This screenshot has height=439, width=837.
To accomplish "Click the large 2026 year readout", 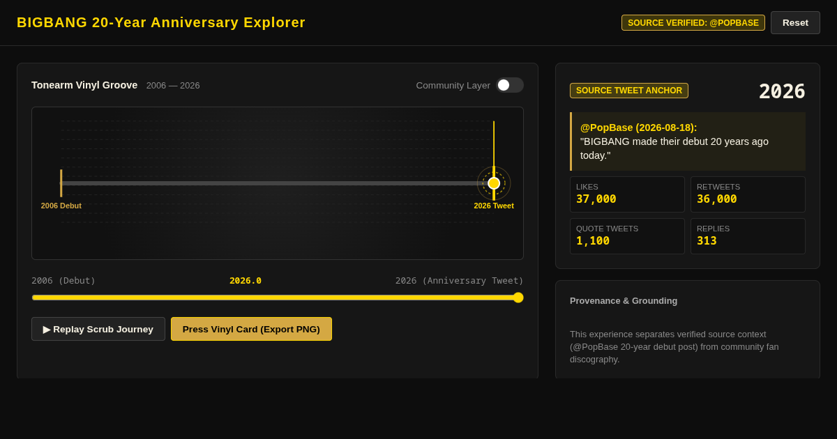I will (x=782, y=91).
